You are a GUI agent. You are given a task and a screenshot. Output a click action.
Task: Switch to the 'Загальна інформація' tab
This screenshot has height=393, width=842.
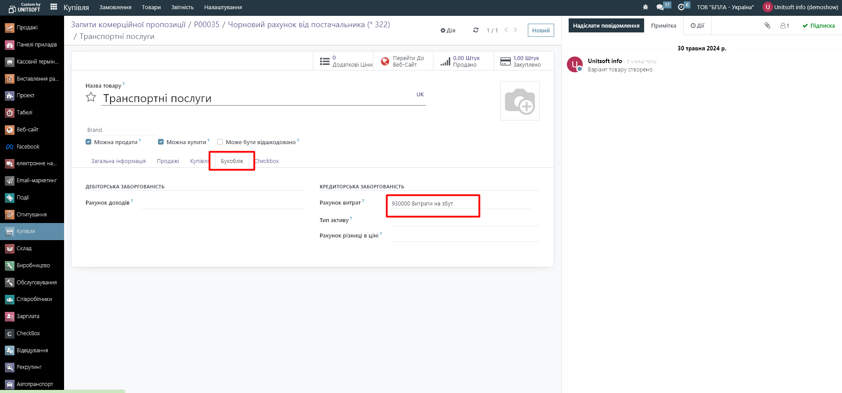(x=118, y=161)
